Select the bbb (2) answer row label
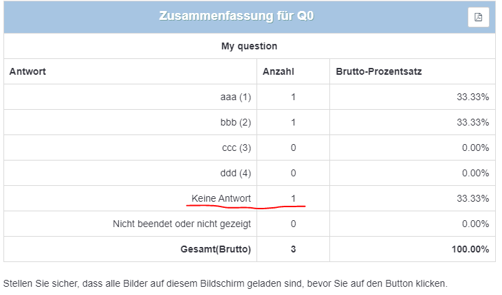Image resolution: width=502 pixels, height=295 pixels. click(235, 122)
